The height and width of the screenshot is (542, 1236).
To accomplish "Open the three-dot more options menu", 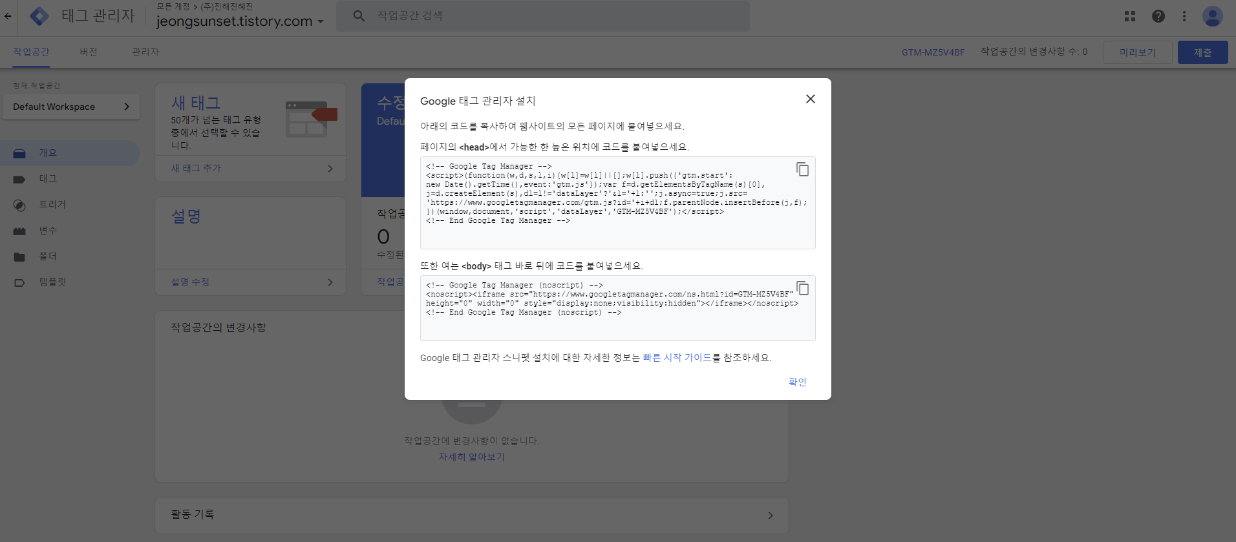I will click(x=1184, y=16).
